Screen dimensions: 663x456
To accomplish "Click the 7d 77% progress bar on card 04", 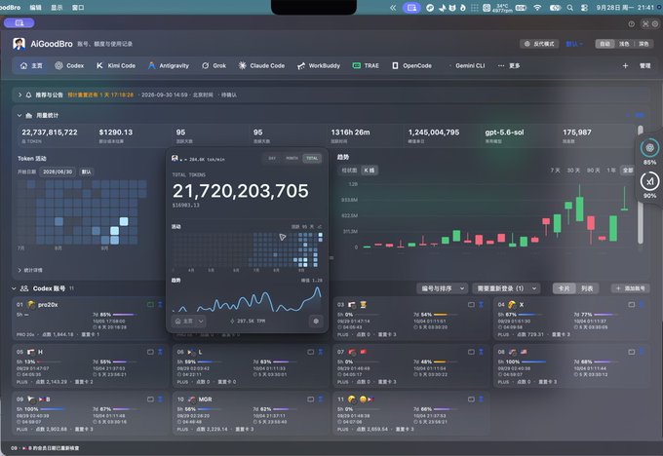I will tap(604, 315).
